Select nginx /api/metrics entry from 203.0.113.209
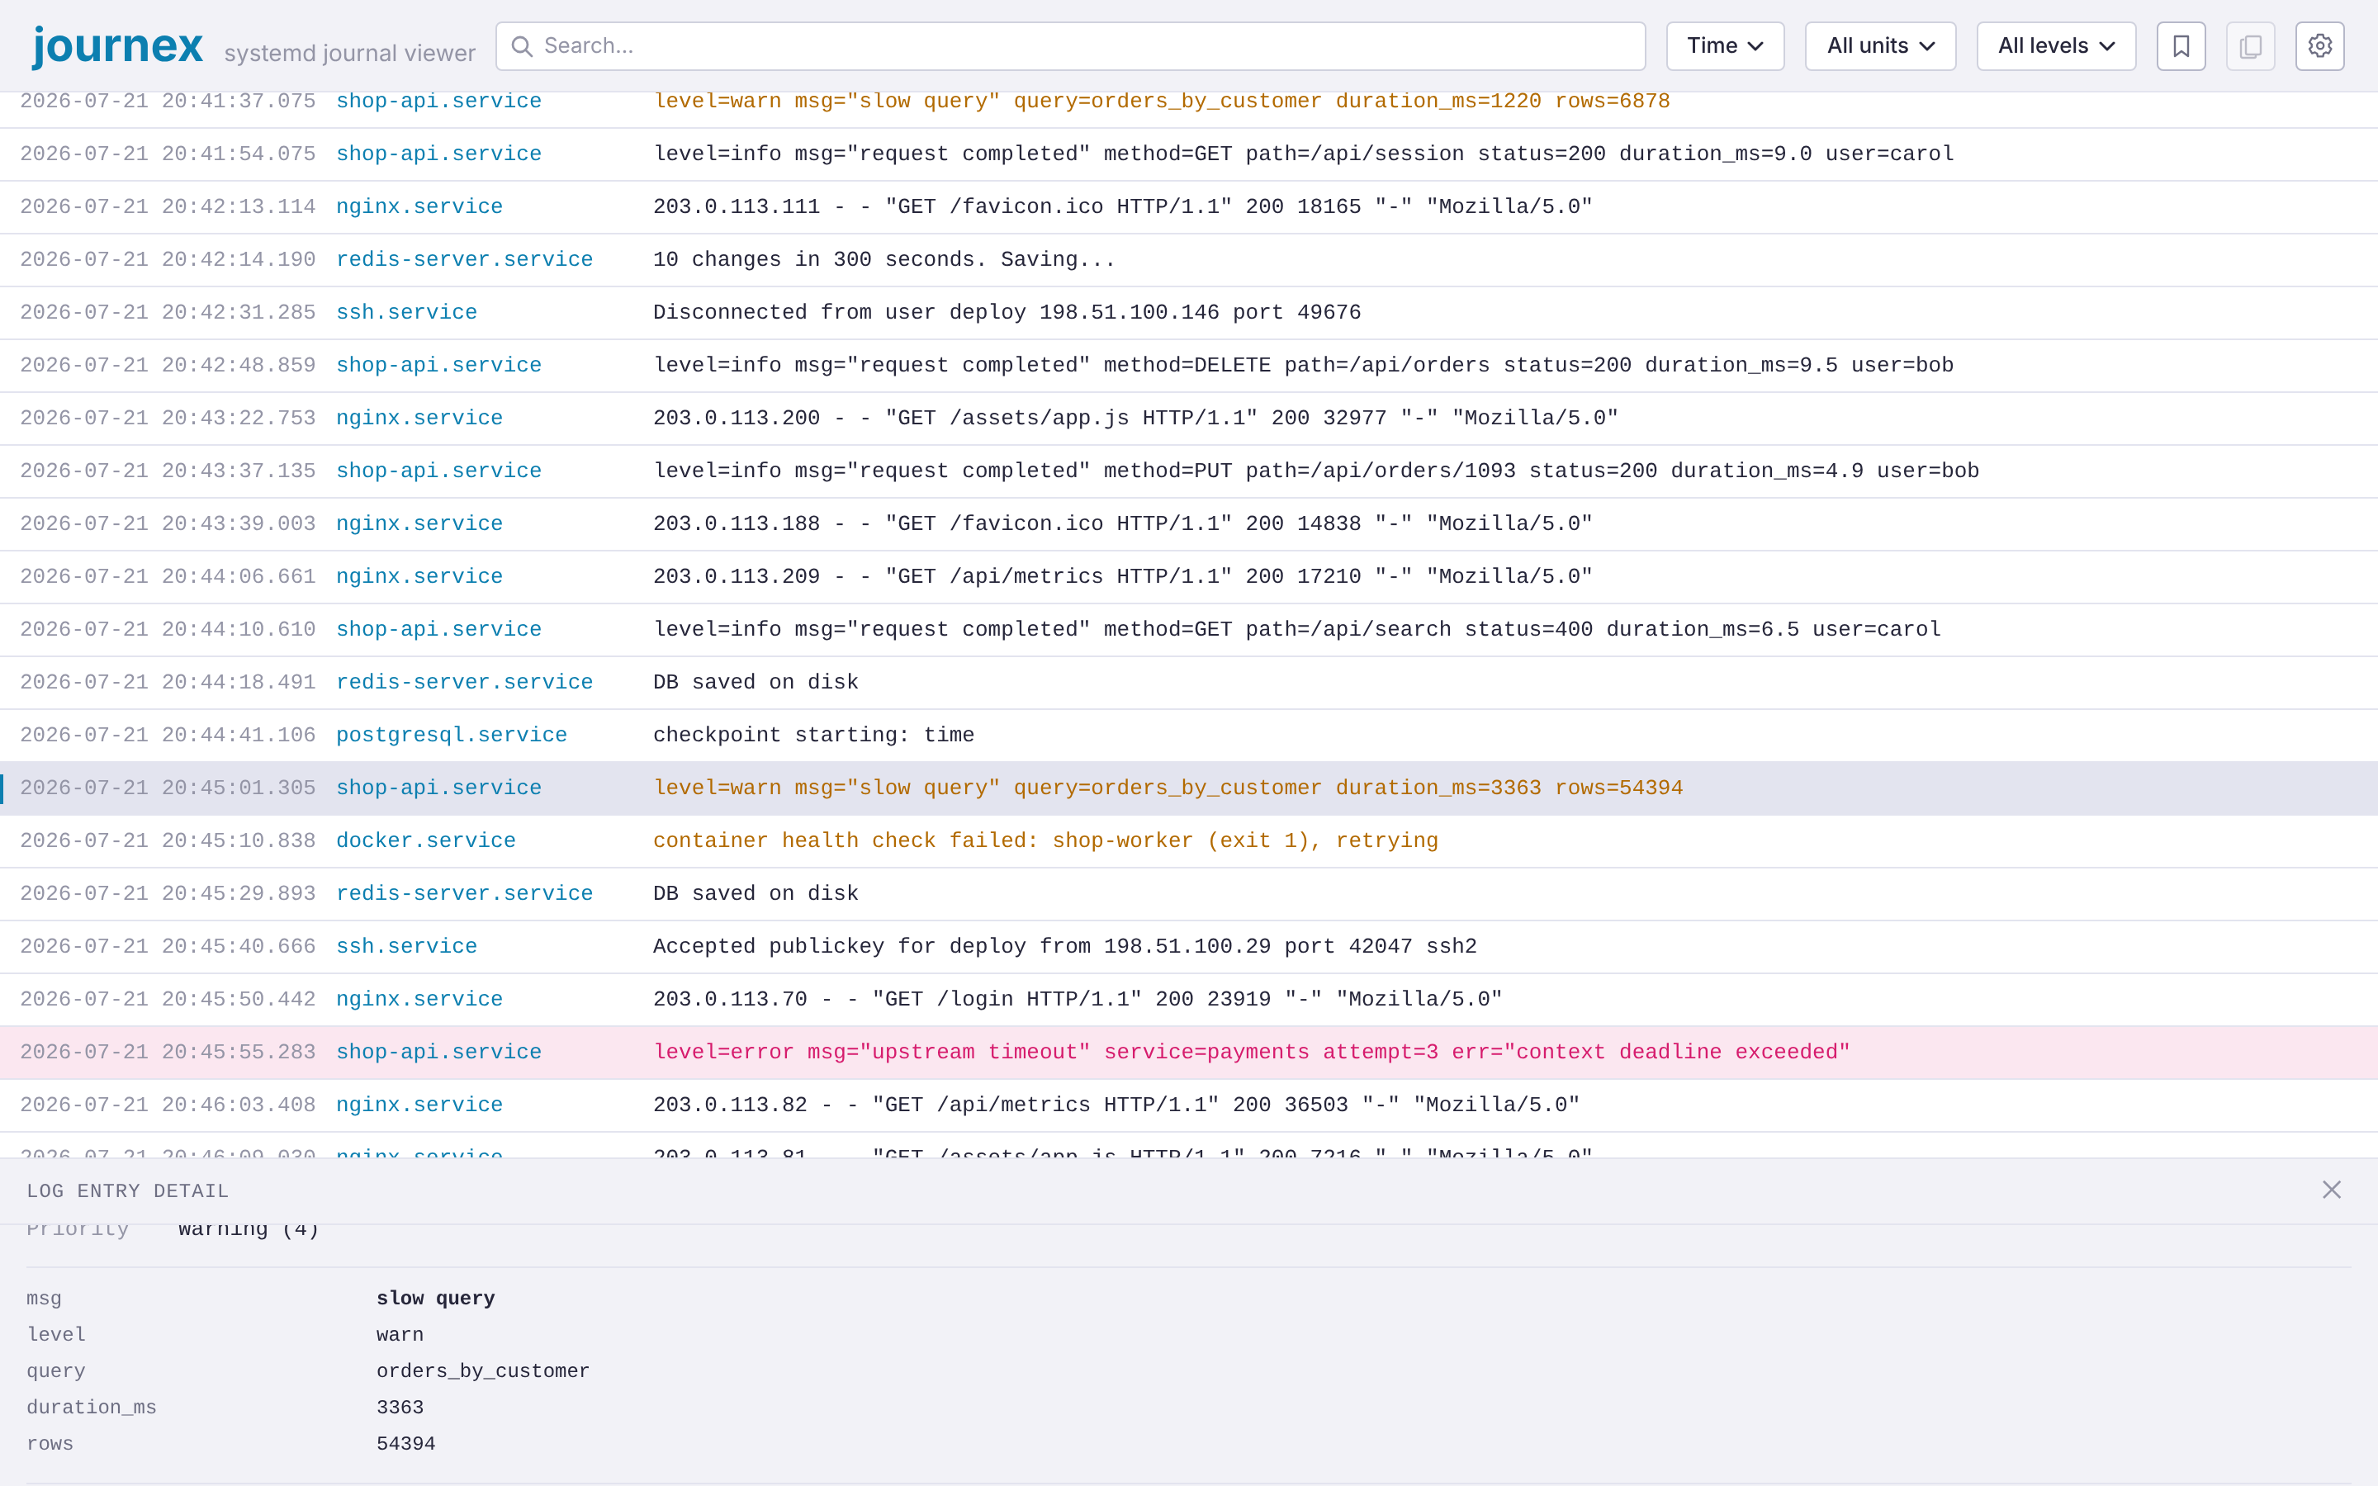The image size is (2378, 1486). [x=1189, y=577]
